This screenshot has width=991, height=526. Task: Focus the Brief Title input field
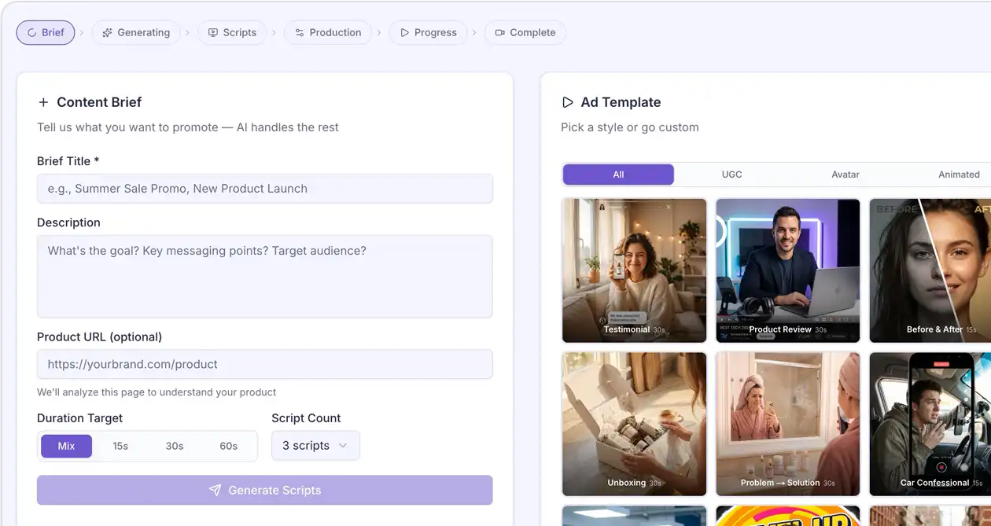click(265, 189)
